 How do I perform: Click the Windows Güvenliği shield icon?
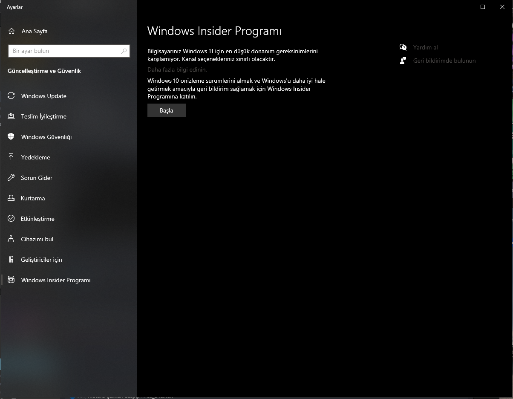pyautogui.click(x=12, y=137)
